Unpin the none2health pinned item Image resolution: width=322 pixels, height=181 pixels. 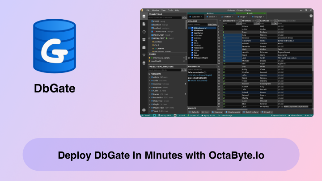click(x=184, y=61)
